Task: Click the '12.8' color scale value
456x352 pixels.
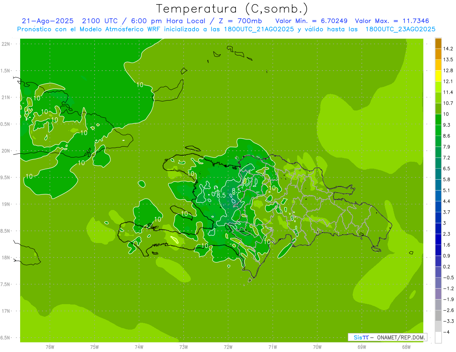Action: click(448, 71)
